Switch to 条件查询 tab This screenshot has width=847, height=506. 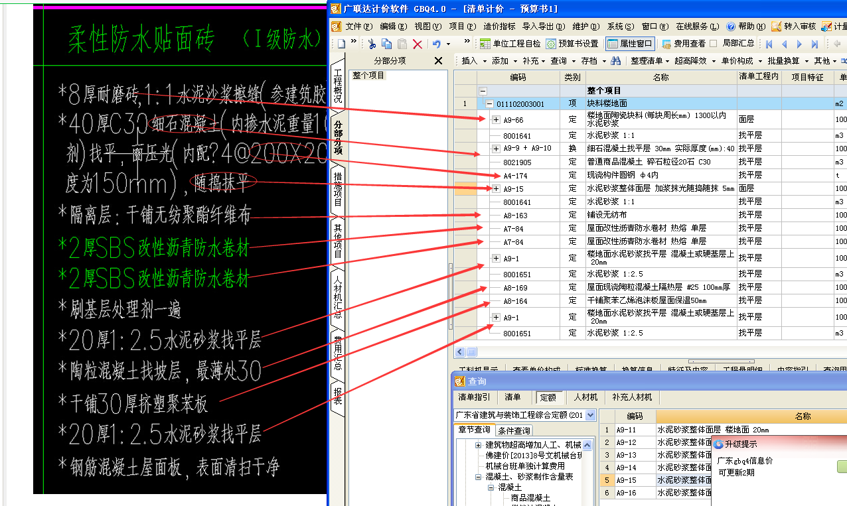[514, 430]
